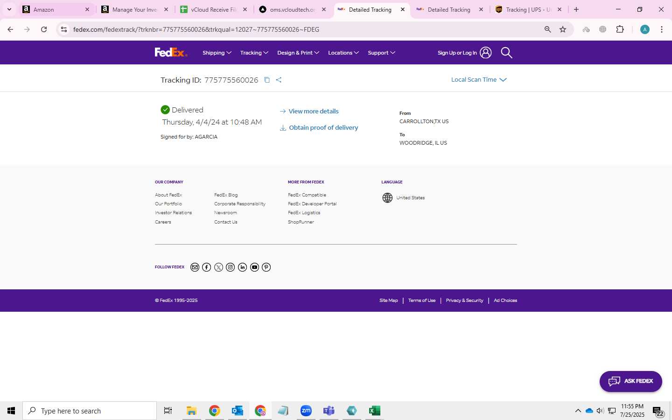Image resolution: width=672 pixels, height=420 pixels.
Task: Open Investor Relations footer link
Action: 173,213
